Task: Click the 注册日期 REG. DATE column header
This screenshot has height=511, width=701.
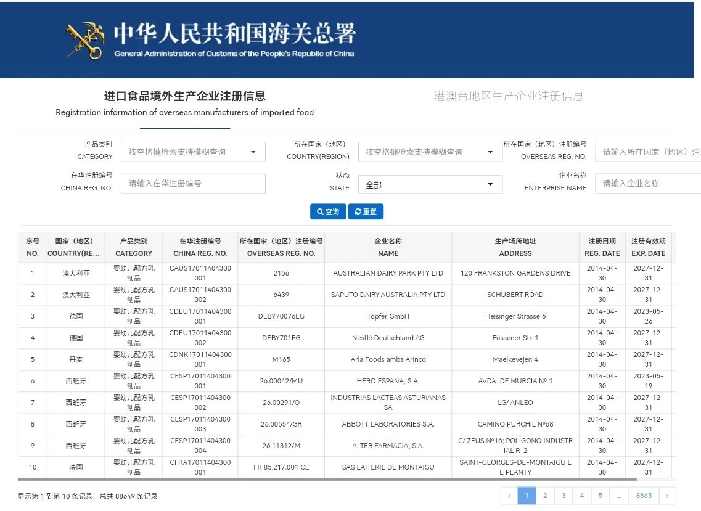Action: tap(602, 247)
